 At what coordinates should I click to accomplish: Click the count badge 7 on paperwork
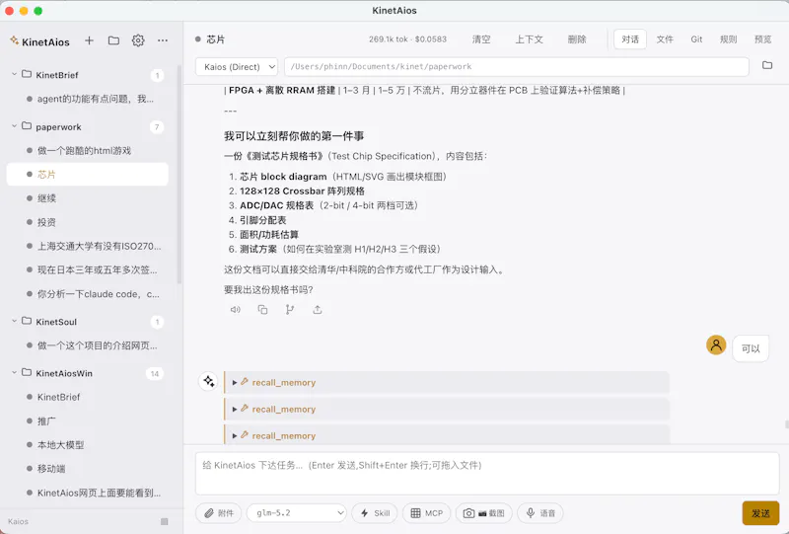click(157, 127)
